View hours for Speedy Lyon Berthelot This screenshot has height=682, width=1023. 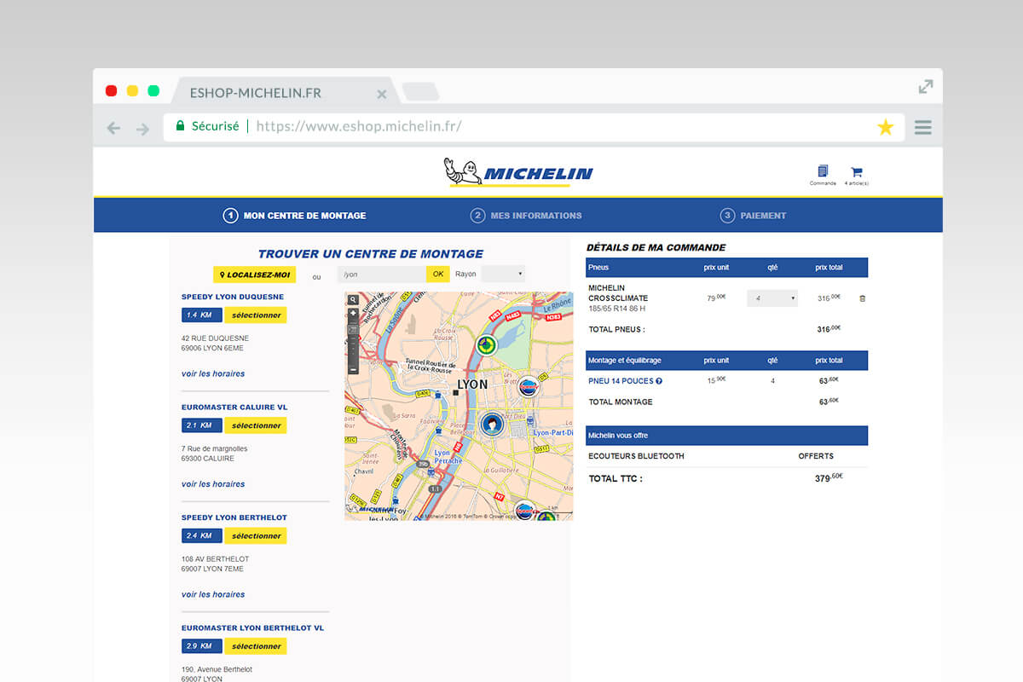(x=213, y=594)
